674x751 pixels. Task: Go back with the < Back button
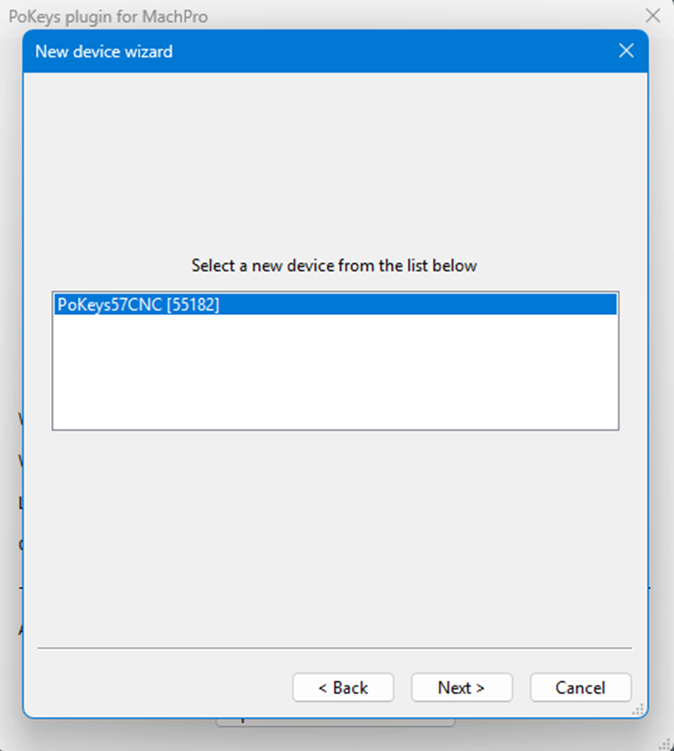tap(343, 687)
